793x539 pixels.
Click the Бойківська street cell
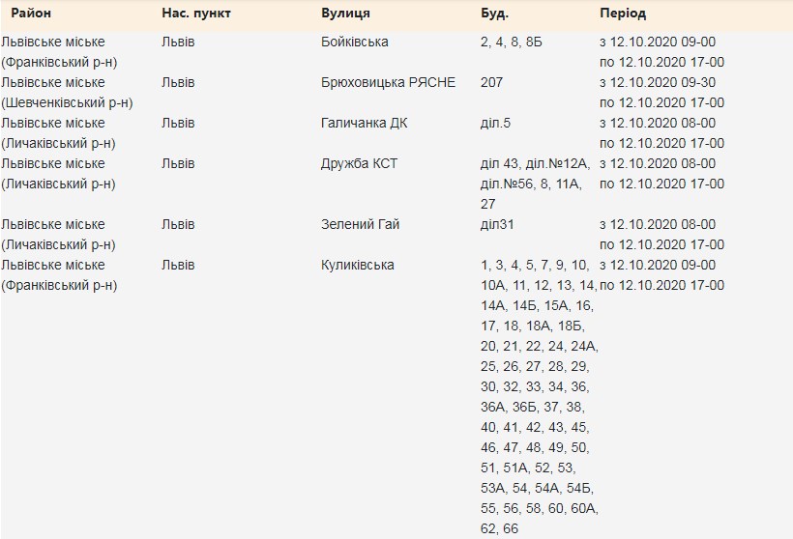click(354, 42)
